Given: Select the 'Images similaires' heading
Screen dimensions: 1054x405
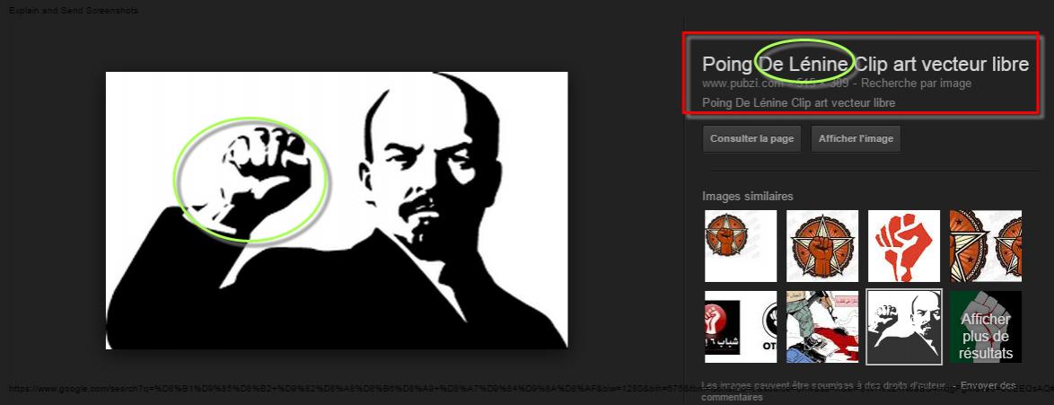Looking at the screenshot, I should pyautogui.click(x=748, y=197).
